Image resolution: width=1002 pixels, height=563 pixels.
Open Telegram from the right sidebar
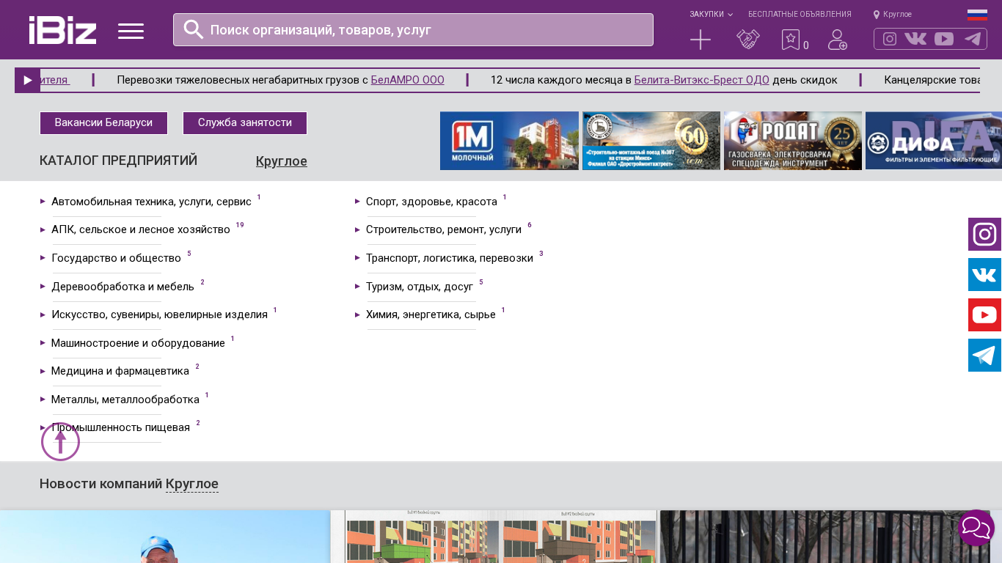pos(984,356)
